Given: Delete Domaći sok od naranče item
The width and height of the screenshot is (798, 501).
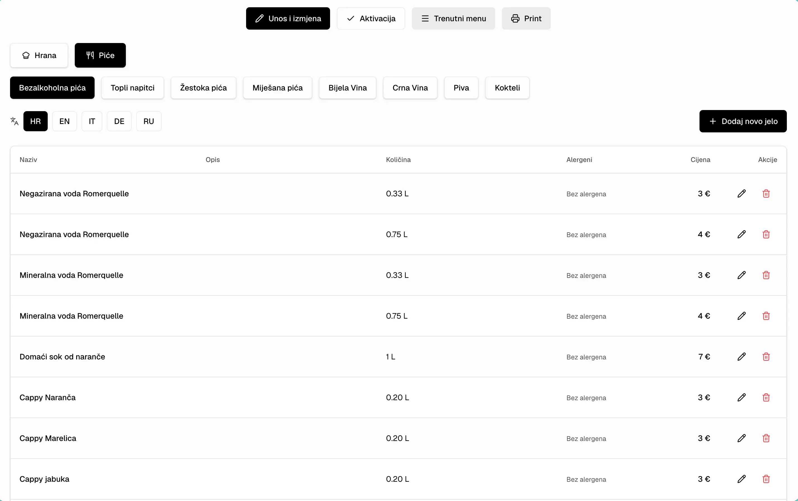Looking at the screenshot, I should point(766,357).
